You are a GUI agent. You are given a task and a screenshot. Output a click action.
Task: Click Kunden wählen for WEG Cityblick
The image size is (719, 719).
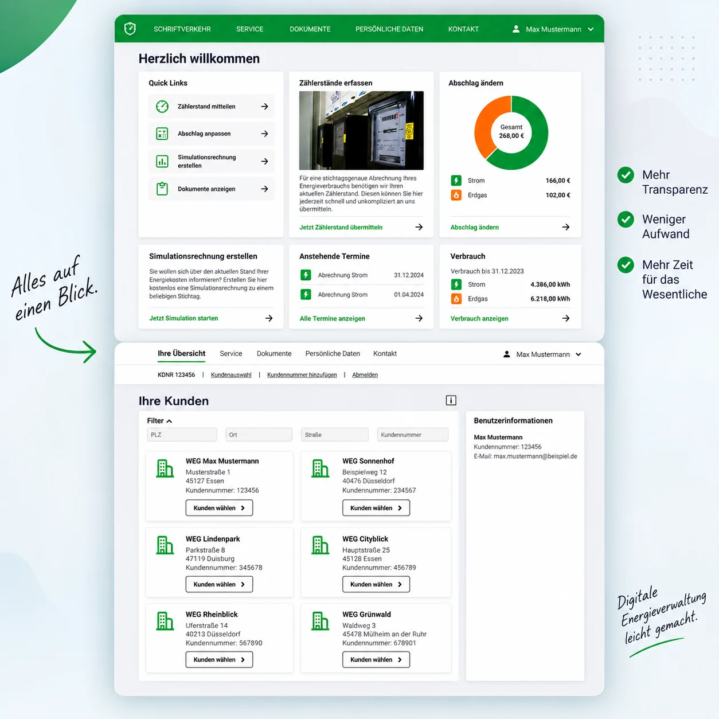[x=376, y=584]
